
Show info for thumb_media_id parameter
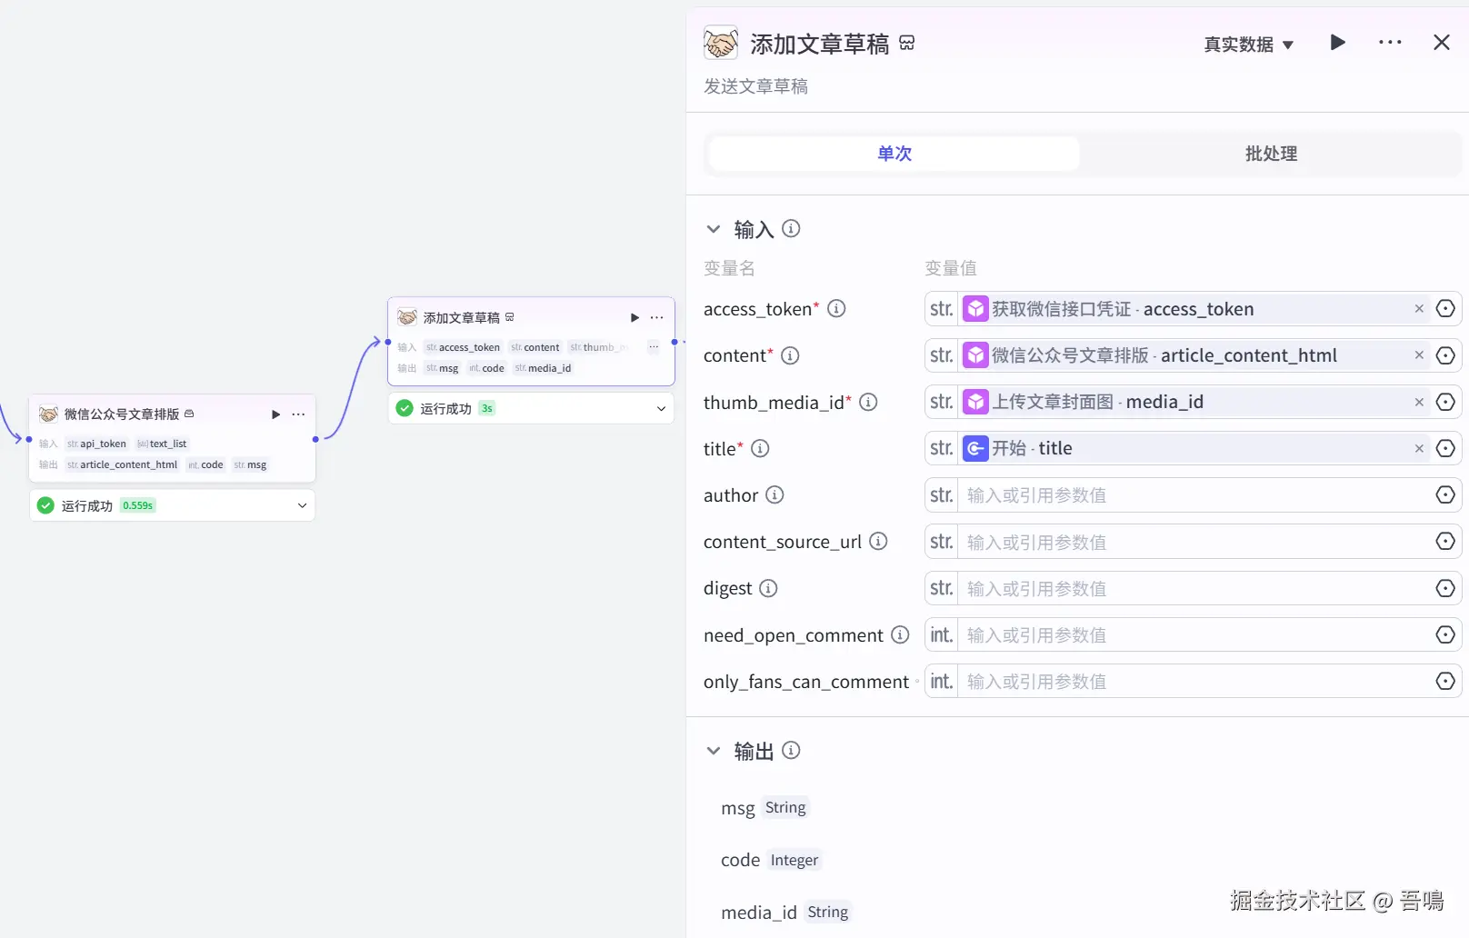pyautogui.click(x=869, y=402)
